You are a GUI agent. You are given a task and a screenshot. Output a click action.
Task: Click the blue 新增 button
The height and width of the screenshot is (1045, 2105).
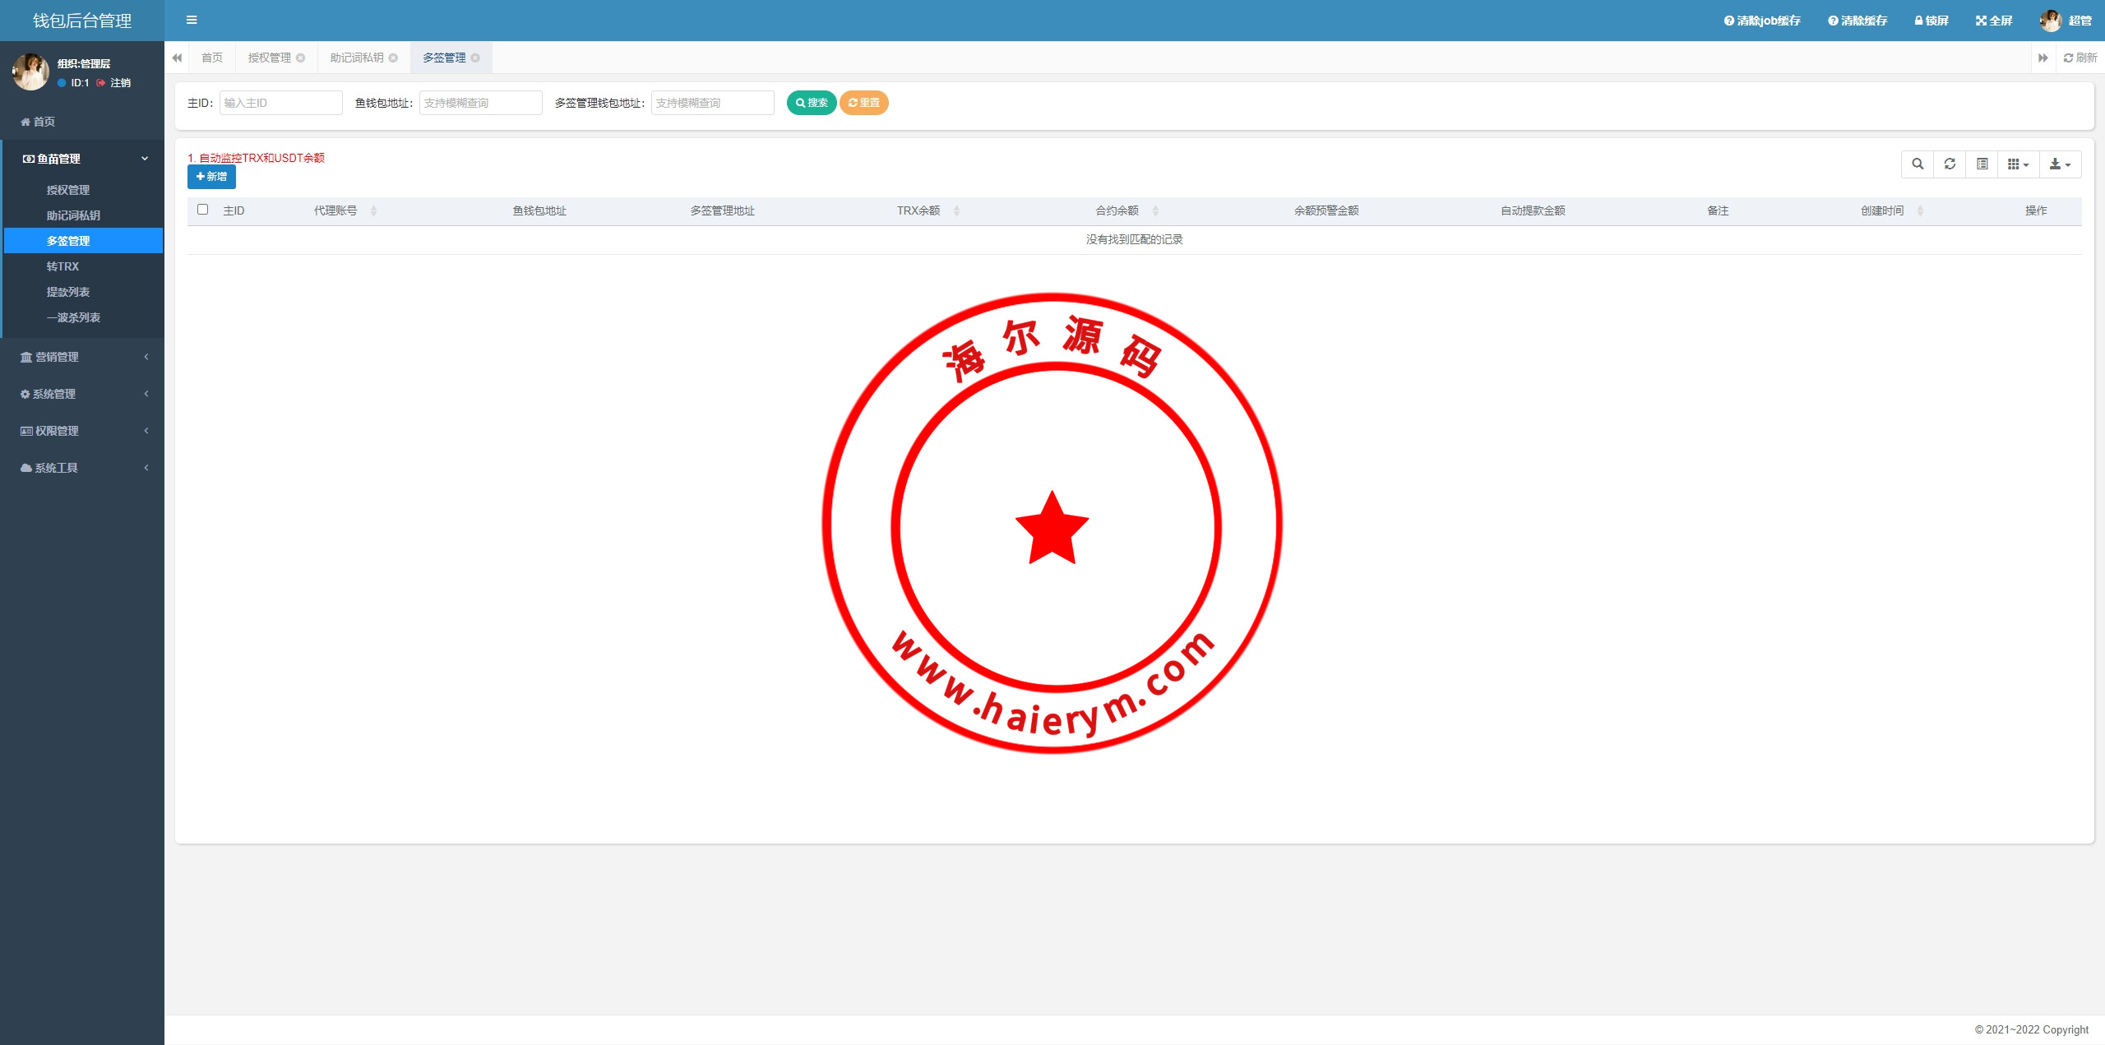pyautogui.click(x=211, y=177)
